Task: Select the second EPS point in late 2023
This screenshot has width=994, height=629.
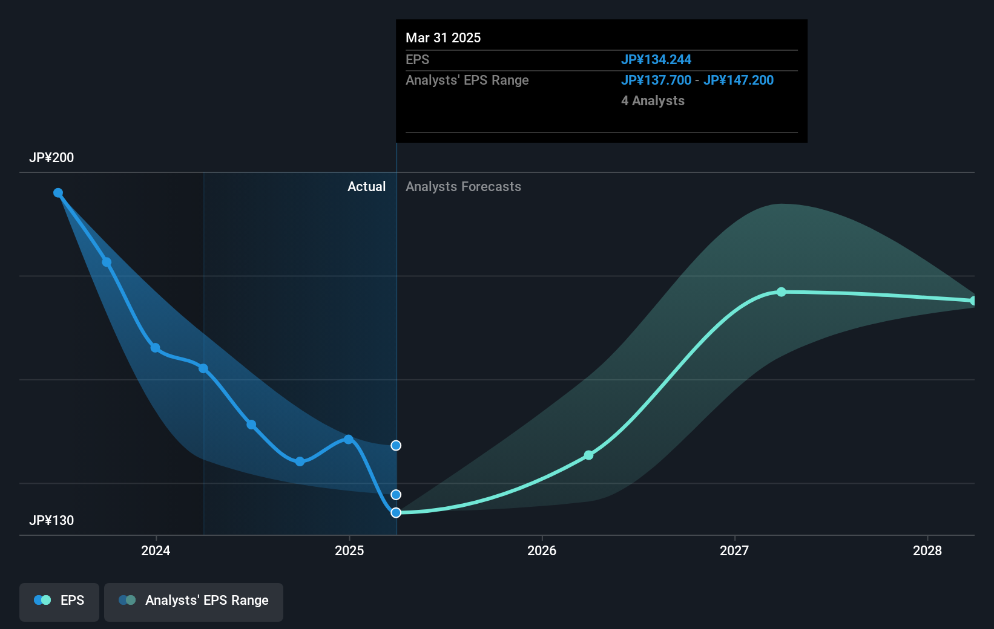Action: (107, 262)
